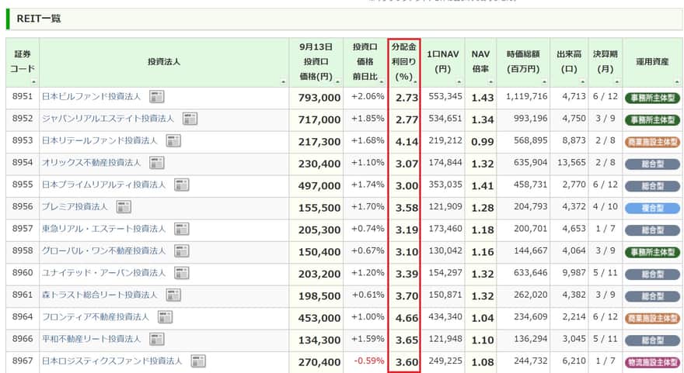Open フロンティア不動産投資法人 link
The image size is (684, 373).
point(96,317)
